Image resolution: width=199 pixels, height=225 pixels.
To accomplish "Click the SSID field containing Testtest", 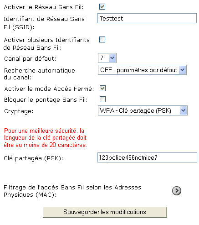I will point(147,18).
